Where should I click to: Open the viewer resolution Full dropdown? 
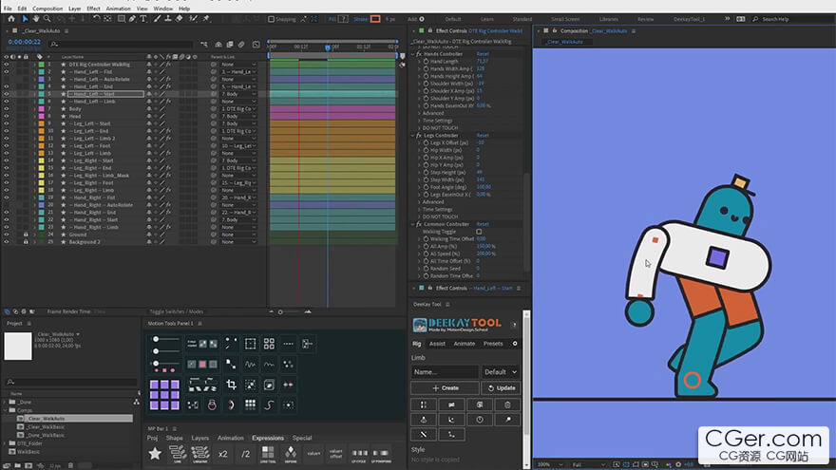click(588, 464)
